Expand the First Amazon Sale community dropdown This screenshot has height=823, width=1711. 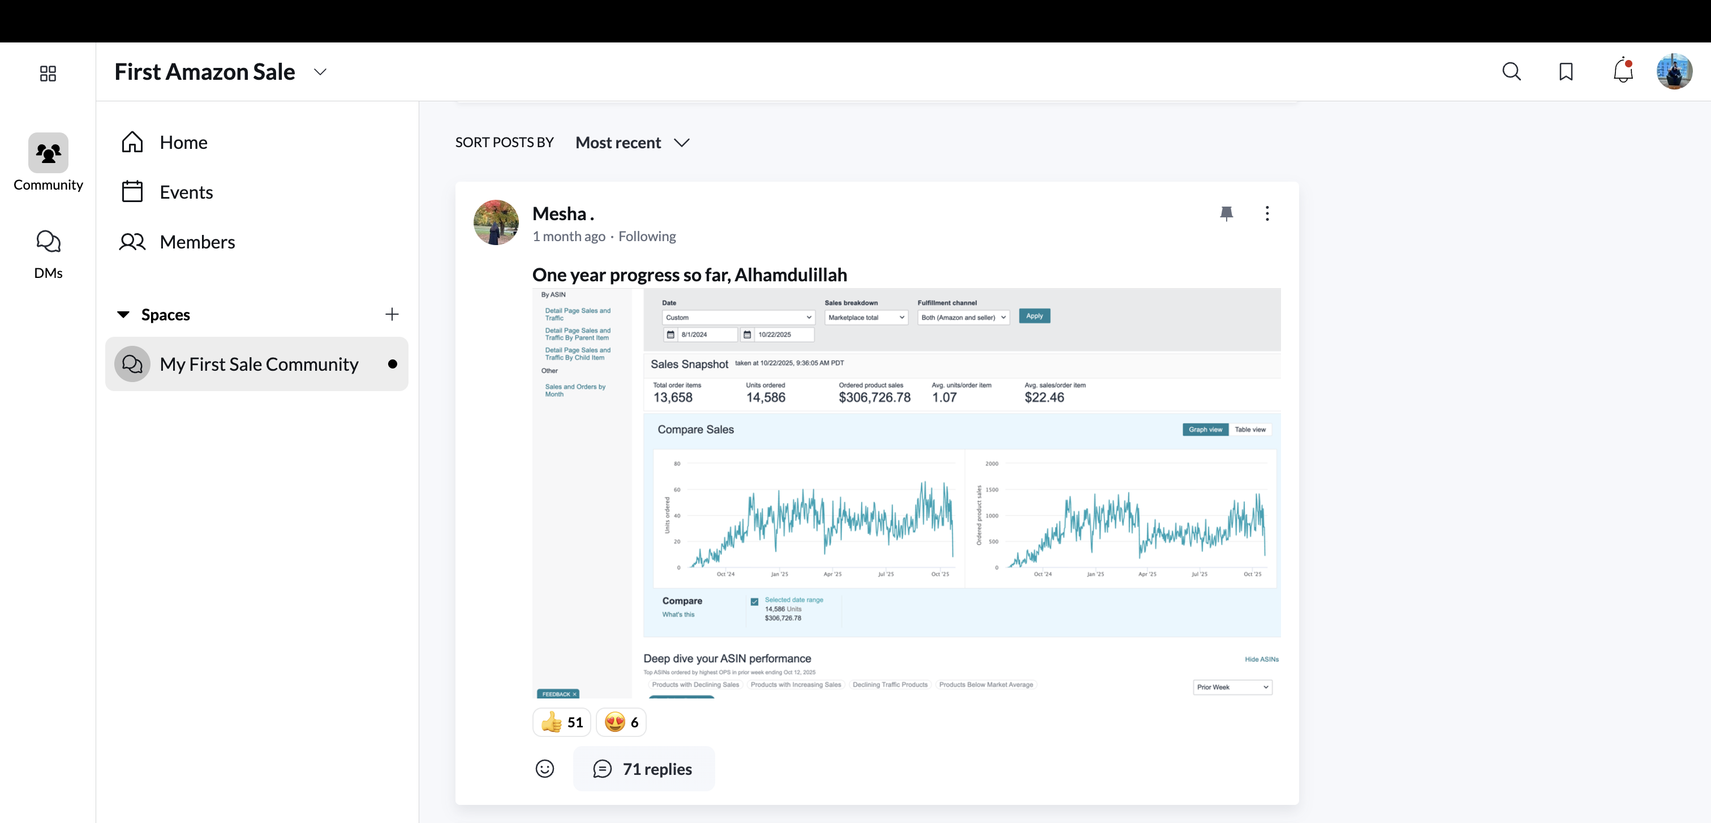tap(320, 72)
